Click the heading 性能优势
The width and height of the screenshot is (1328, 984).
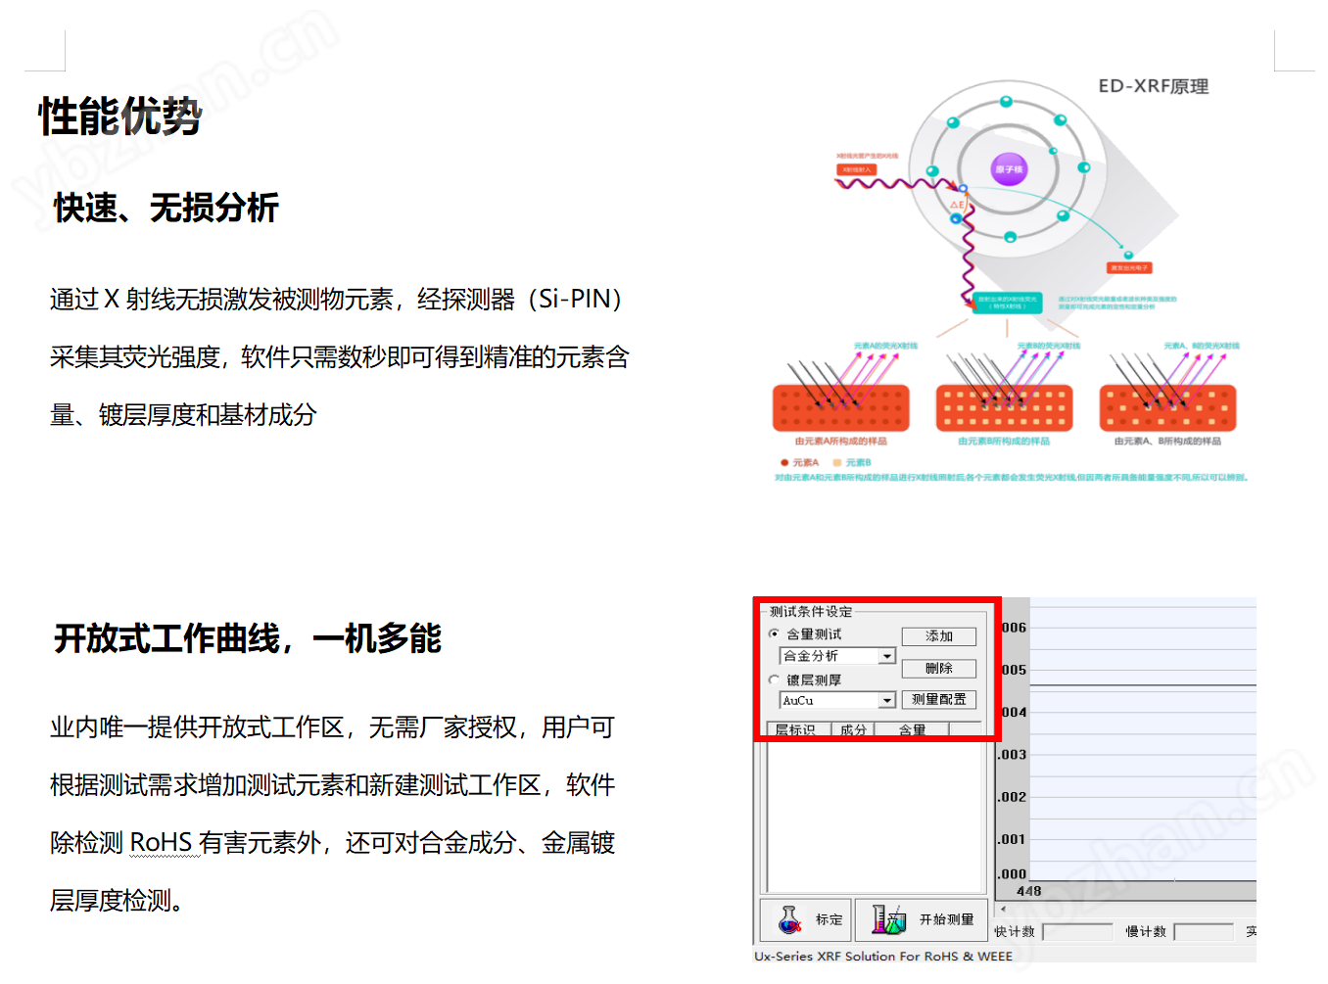[120, 117]
